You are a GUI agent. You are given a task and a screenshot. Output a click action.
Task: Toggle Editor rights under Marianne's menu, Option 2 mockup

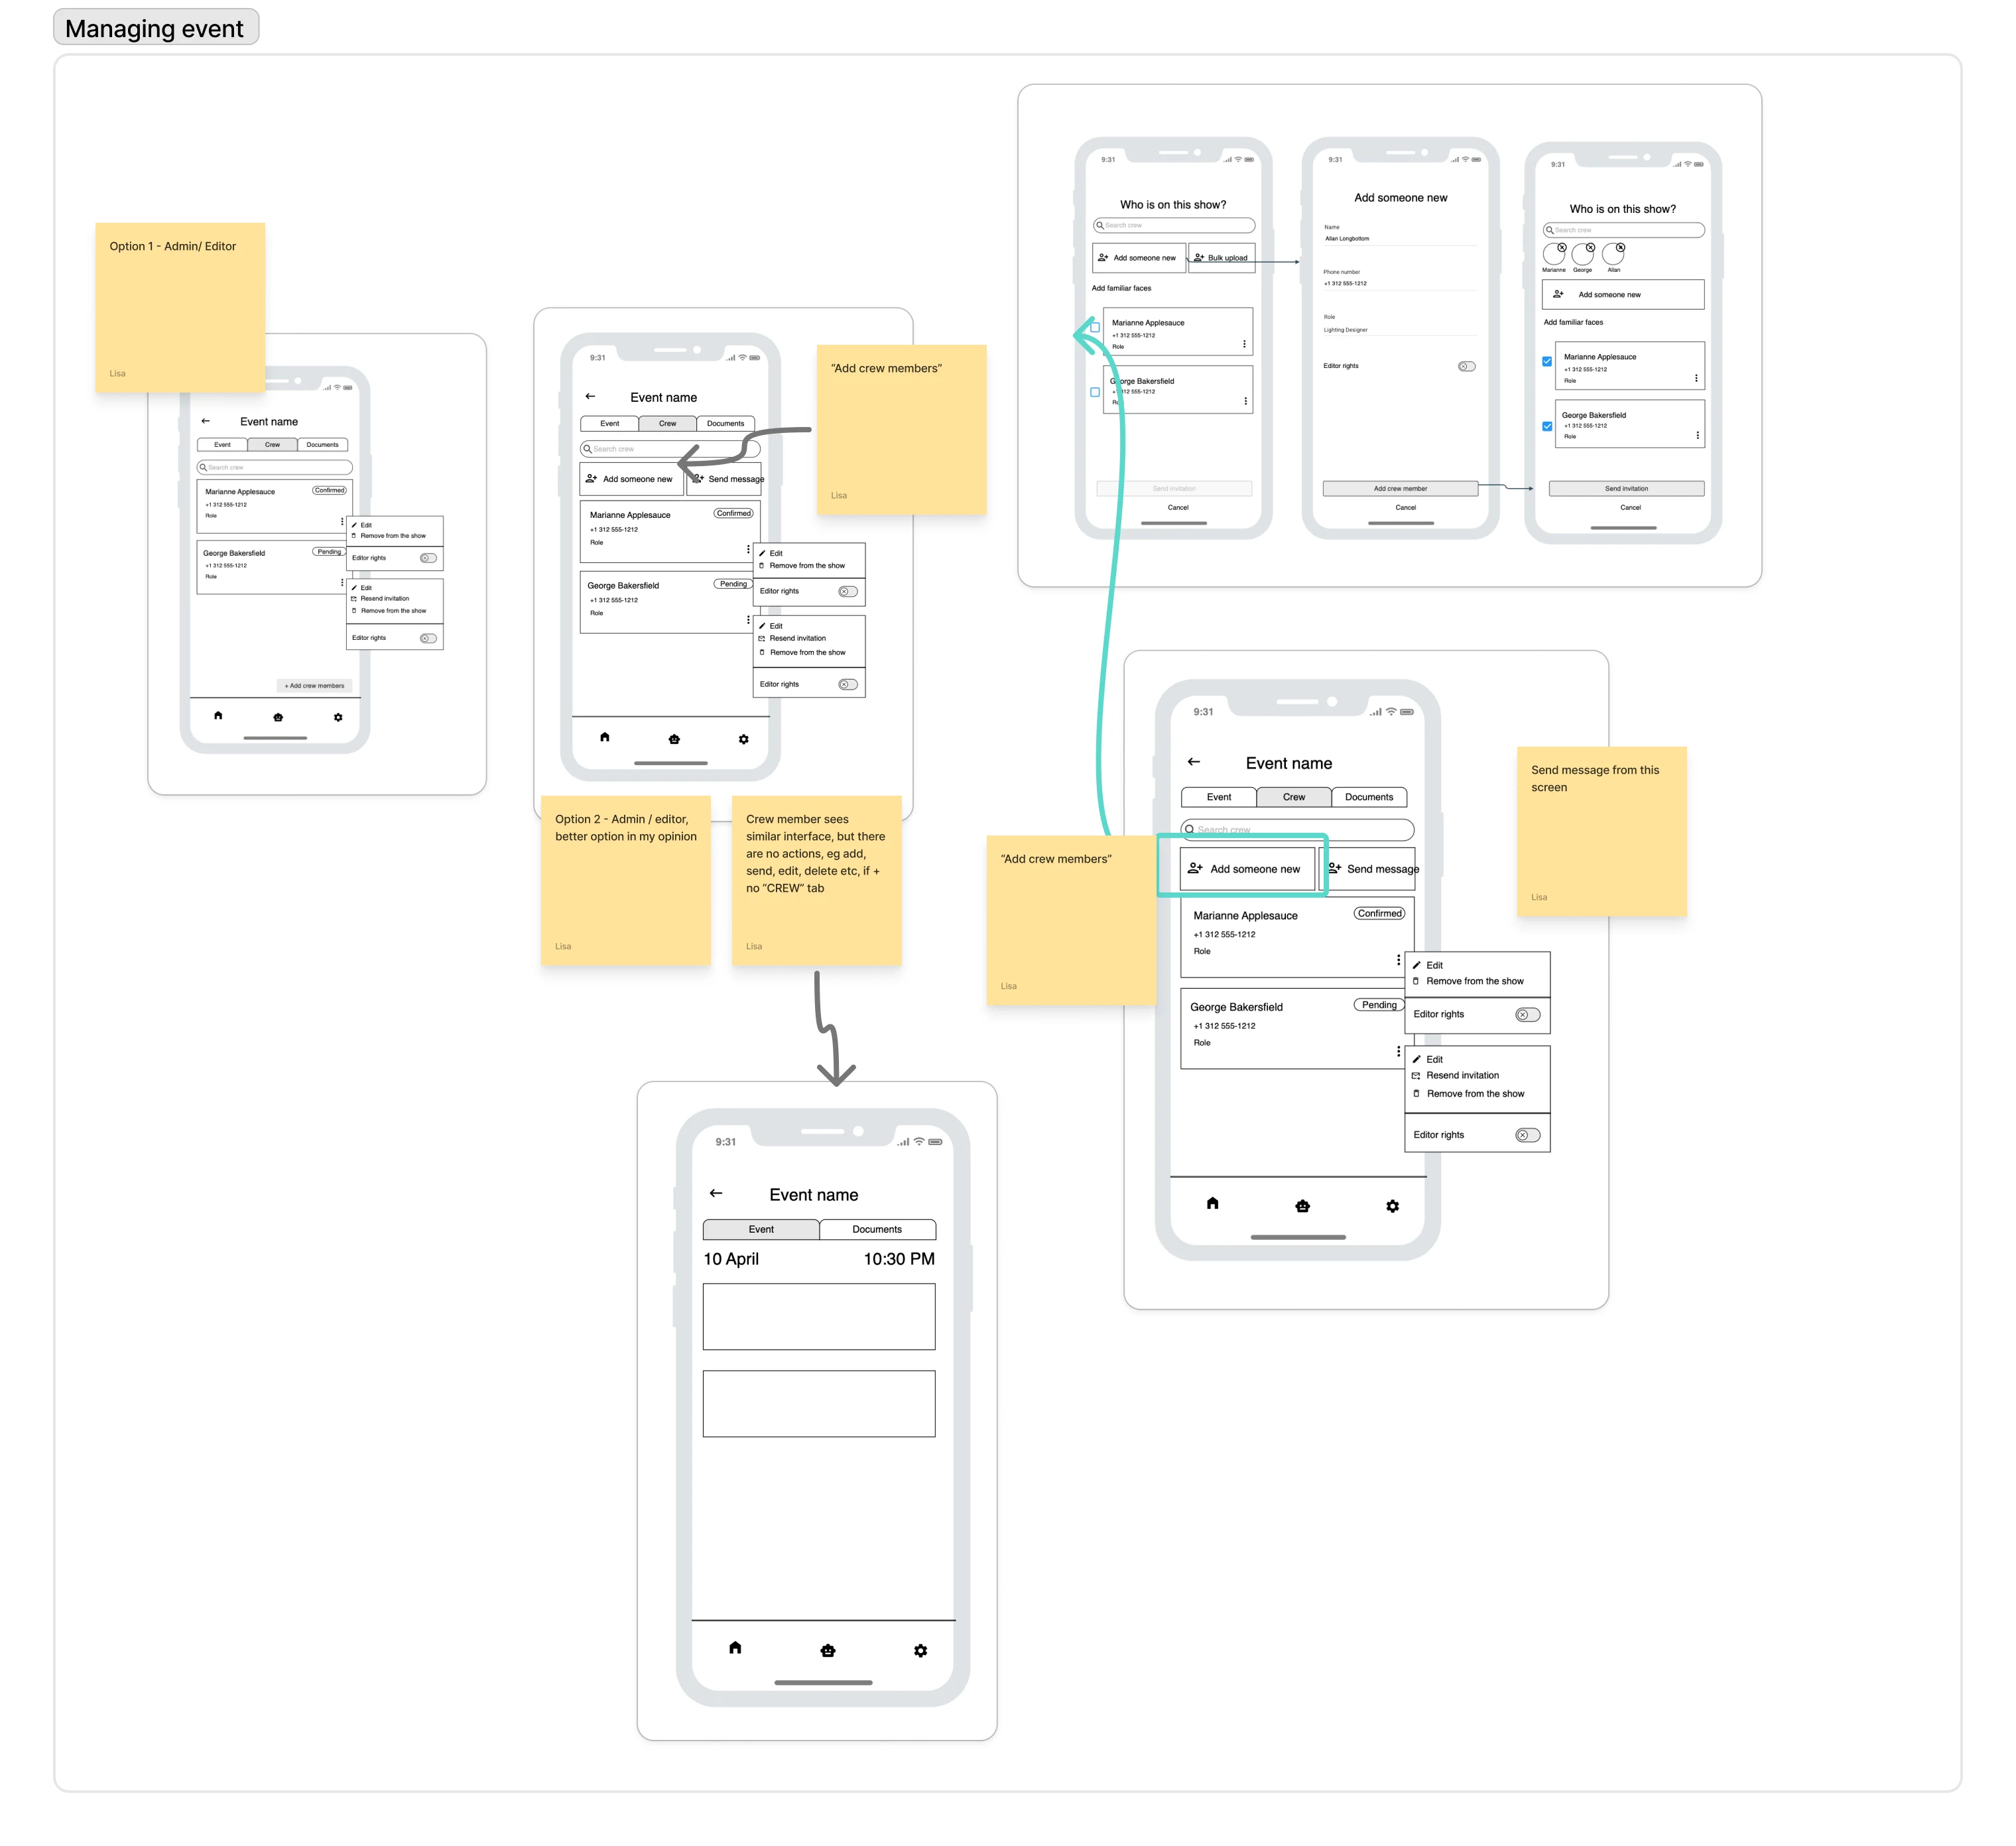[848, 592]
